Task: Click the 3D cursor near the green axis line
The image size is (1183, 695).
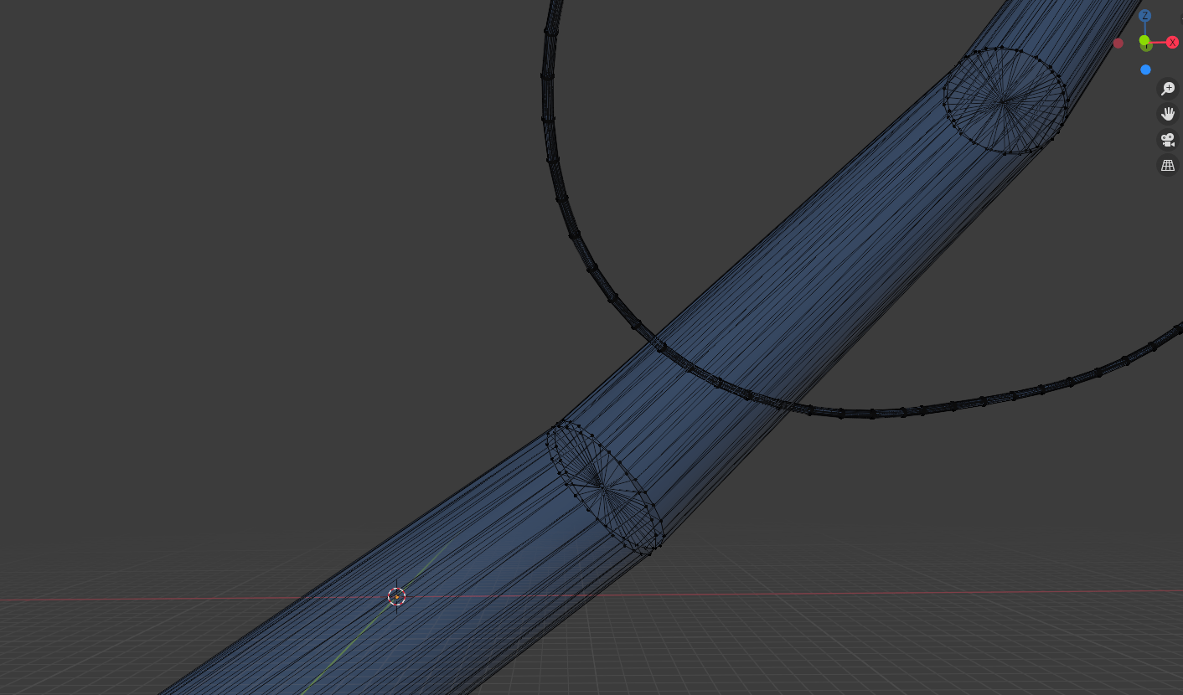Action: point(396,596)
